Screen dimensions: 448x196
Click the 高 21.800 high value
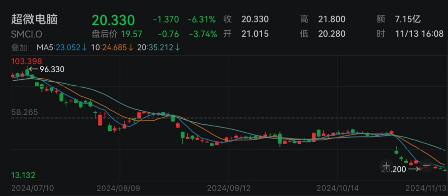tap(331, 19)
